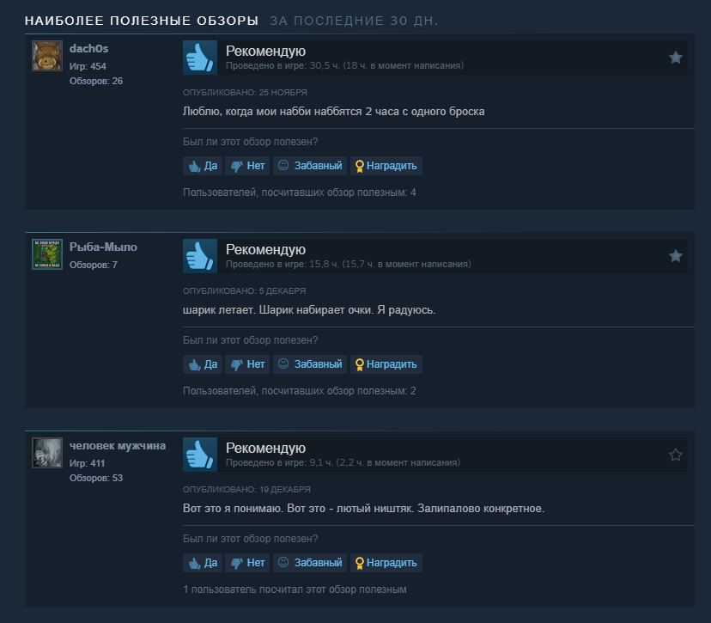Click the star icon on dach0s review

tap(675, 58)
